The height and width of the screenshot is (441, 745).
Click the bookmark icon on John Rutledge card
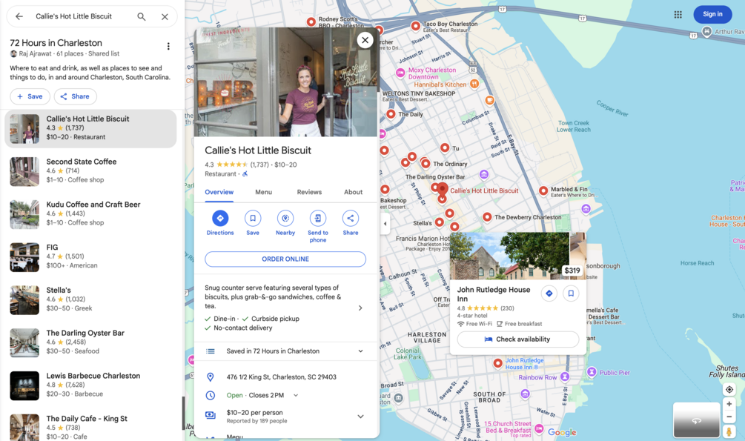[571, 294]
